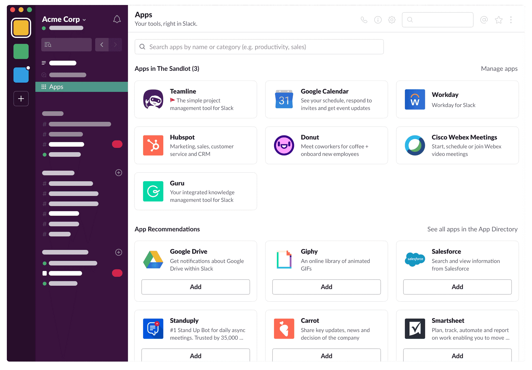
Task: Add the Smartsheet app
Action: 457,356
